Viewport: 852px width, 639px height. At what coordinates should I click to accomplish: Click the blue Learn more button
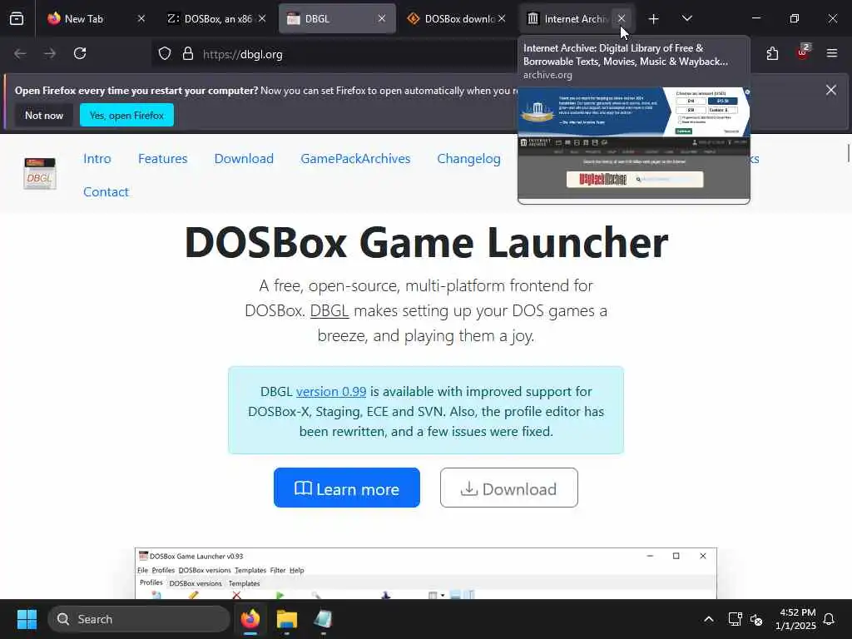pyautogui.click(x=347, y=488)
